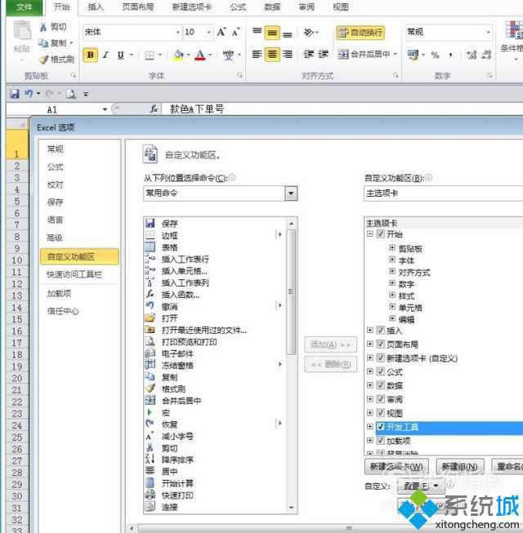The image size is (523, 533).
Task: Align text left in ribbon
Action: [257, 54]
